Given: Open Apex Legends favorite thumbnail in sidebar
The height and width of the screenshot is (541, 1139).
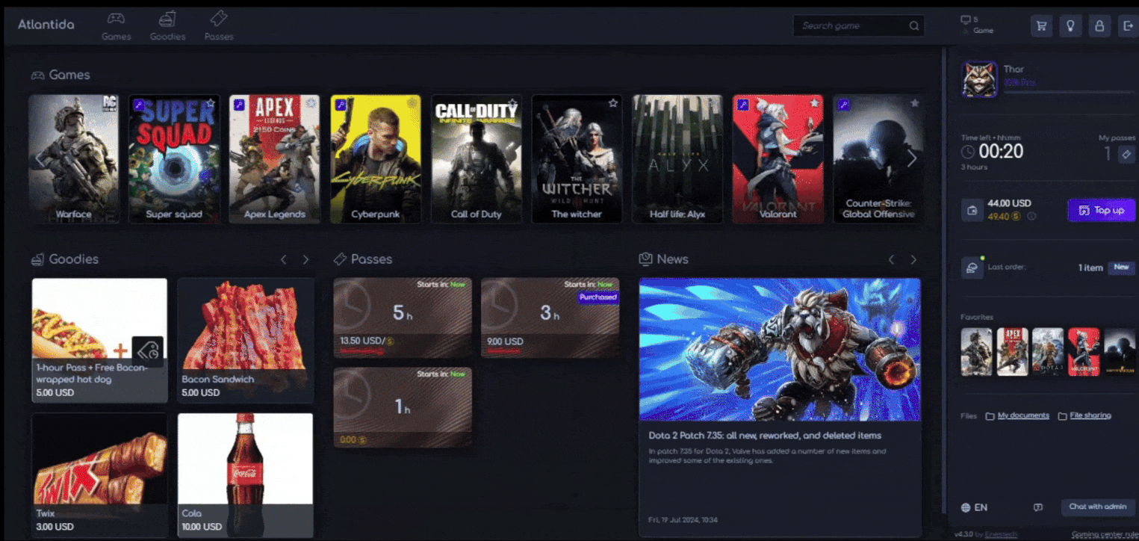Looking at the screenshot, I should 1012,351.
